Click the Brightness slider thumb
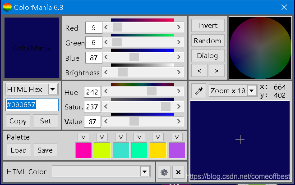Viewport: 295px width, 185px height. pyautogui.click(x=123, y=72)
